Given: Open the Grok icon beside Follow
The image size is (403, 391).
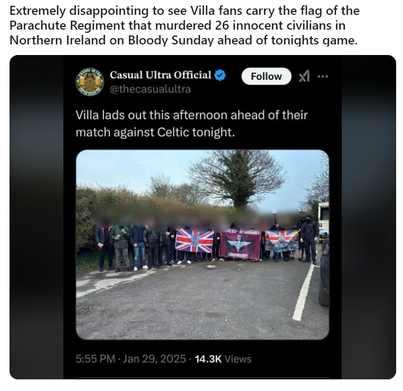Looking at the screenshot, I should (304, 76).
